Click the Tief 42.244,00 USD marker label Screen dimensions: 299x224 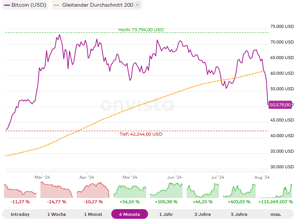coord(141,134)
